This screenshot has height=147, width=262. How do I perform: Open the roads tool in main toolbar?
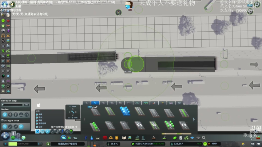click(63, 138)
